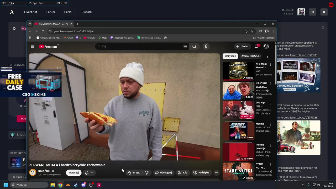Select the Źródło: KSIĄŻULO filter chip
Viewport: 336px width, 189px height.
coord(251,56)
